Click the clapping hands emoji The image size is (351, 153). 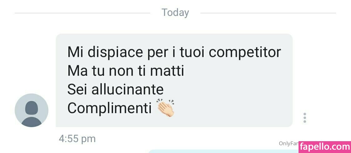pos(166,108)
